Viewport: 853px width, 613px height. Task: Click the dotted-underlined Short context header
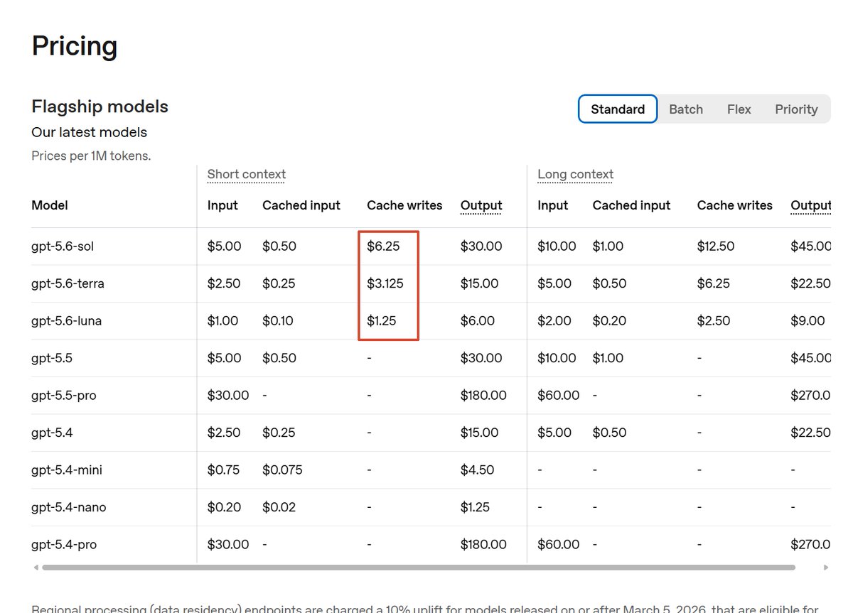tap(247, 175)
